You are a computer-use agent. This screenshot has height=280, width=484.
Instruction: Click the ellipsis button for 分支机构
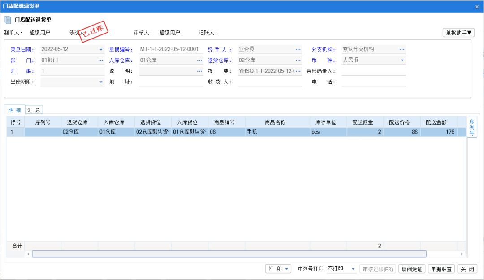click(402, 49)
